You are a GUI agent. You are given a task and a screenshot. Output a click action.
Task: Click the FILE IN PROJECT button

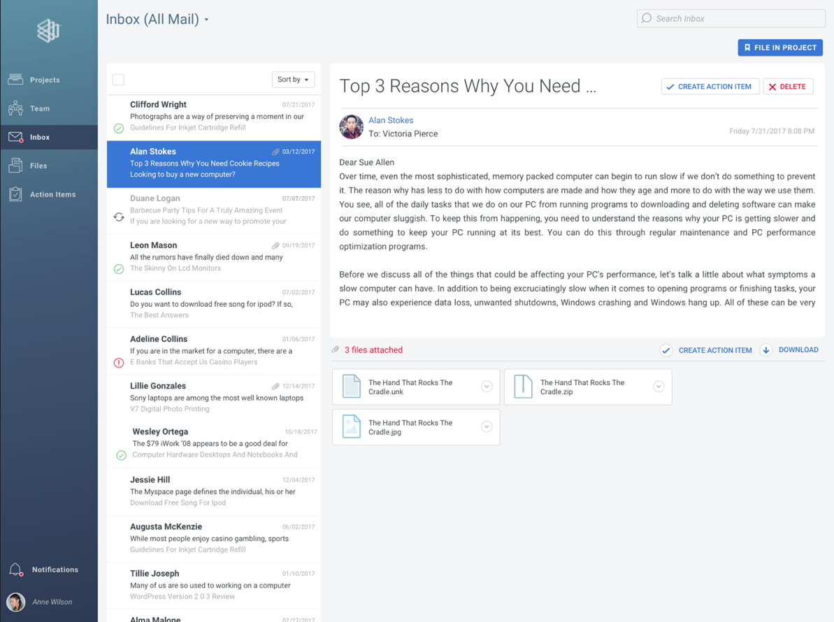coord(779,48)
